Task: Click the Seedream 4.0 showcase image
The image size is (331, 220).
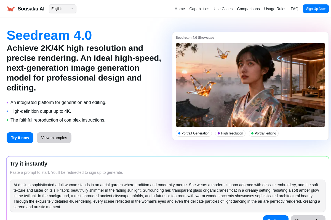Action: [x=250, y=85]
